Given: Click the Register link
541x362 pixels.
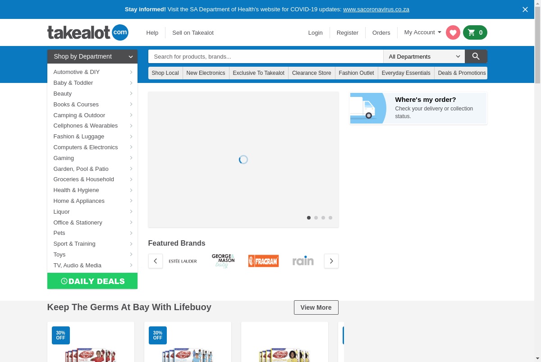Looking at the screenshot, I should pos(348,32).
